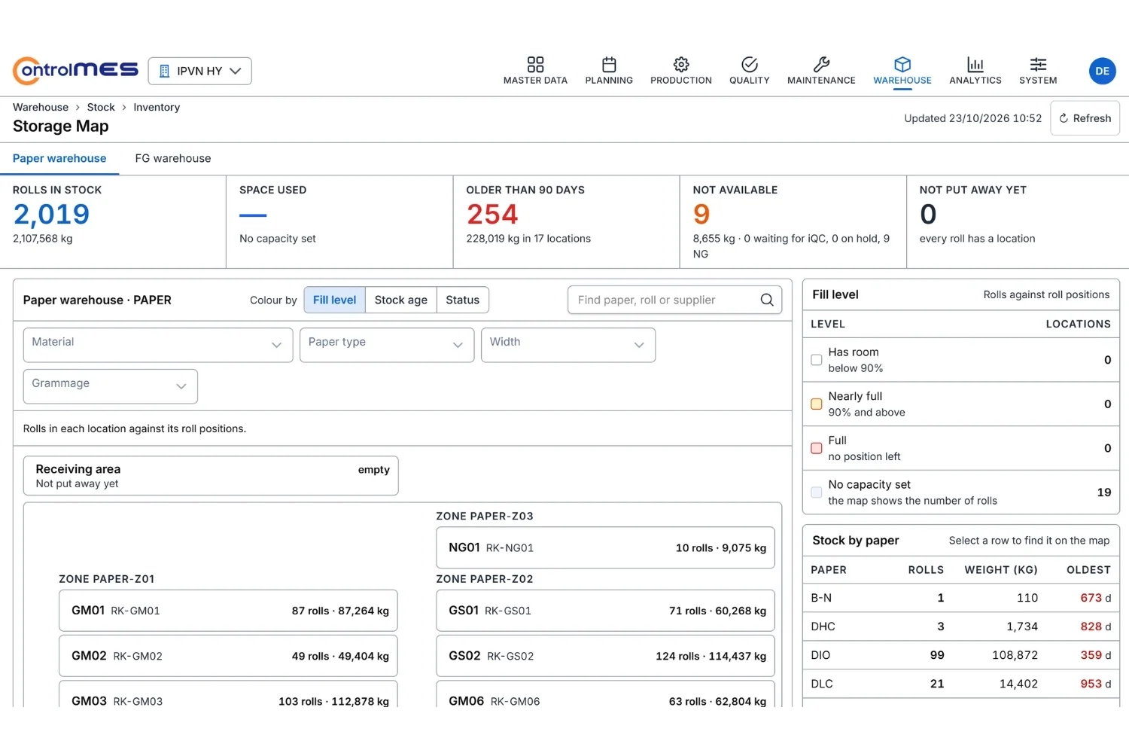Switch to the Paper warehouse tab

point(59,158)
